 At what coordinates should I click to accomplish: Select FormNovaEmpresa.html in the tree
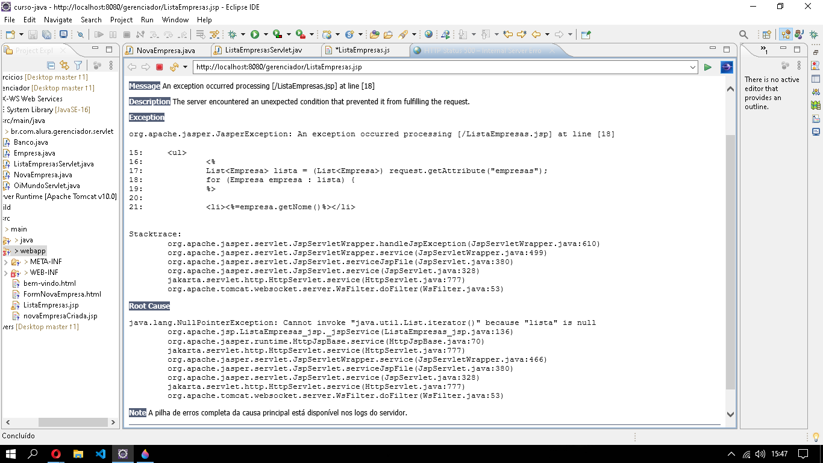(62, 294)
